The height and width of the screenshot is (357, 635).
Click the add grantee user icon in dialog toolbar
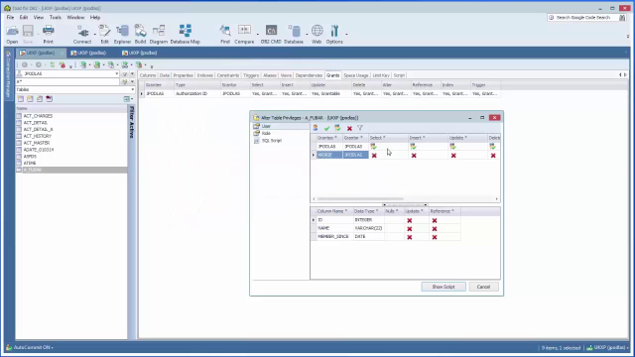[316, 128]
